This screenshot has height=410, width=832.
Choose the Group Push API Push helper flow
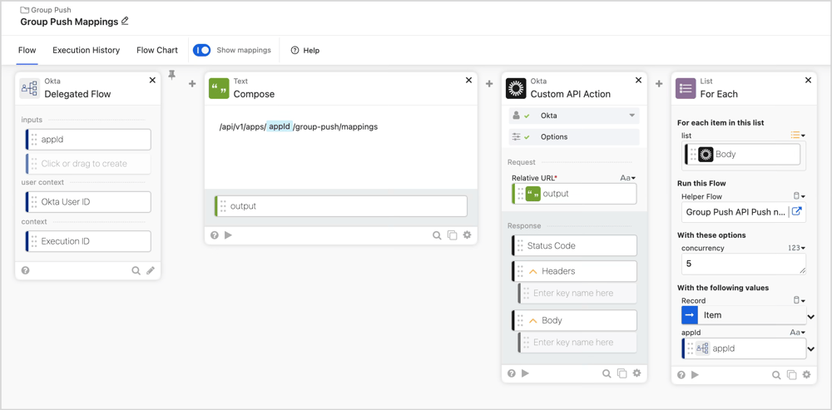coord(735,211)
